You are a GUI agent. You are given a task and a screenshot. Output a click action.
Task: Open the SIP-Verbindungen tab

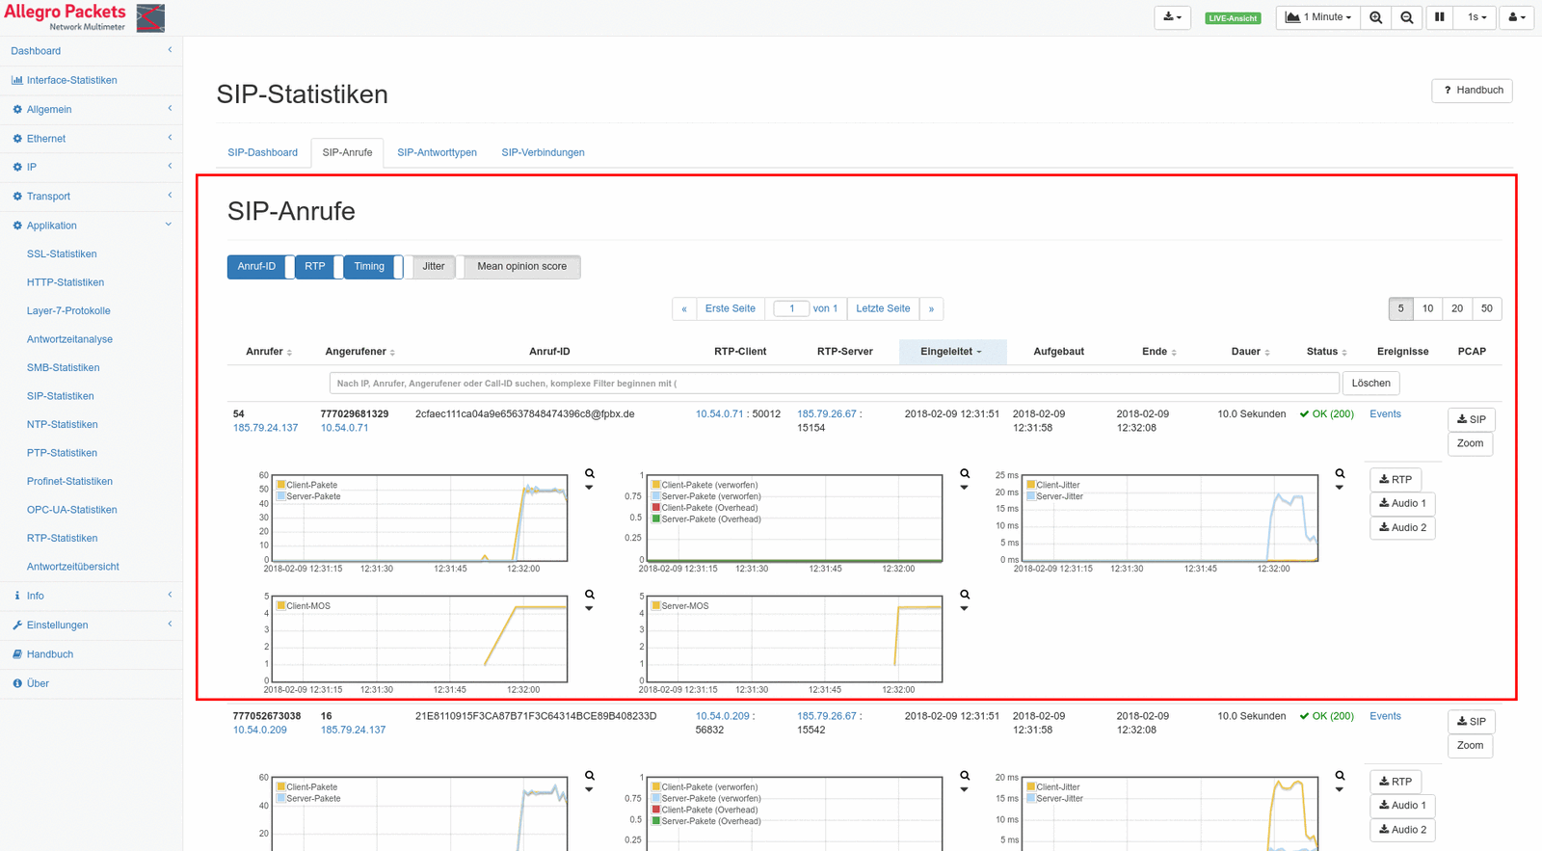pos(543,152)
